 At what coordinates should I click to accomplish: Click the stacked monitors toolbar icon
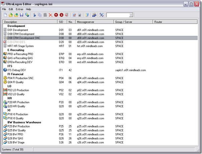coord(27,15)
